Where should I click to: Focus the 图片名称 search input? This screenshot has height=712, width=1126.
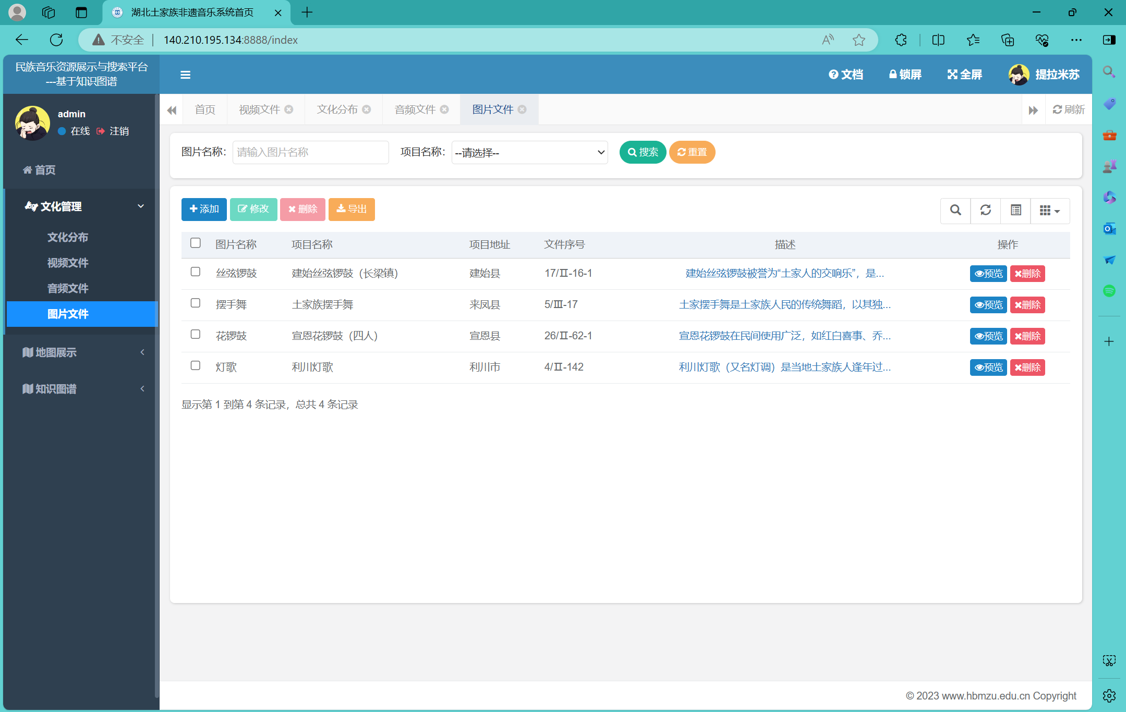click(x=311, y=152)
